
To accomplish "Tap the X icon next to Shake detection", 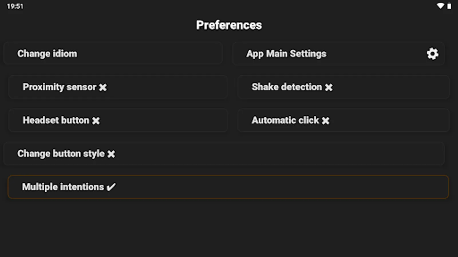I will [329, 87].
